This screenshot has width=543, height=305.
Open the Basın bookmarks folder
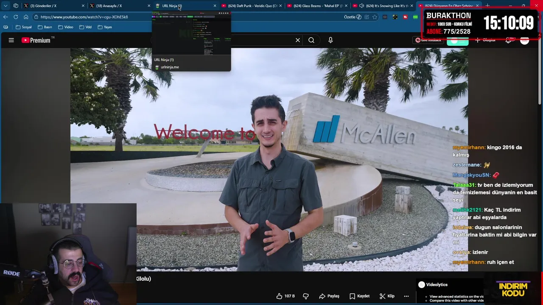tap(45, 27)
